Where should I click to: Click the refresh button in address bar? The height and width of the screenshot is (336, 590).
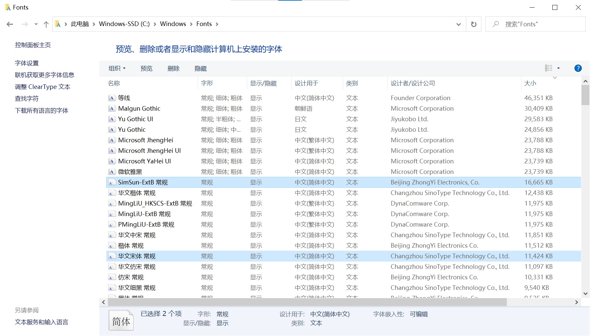click(474, 24)
